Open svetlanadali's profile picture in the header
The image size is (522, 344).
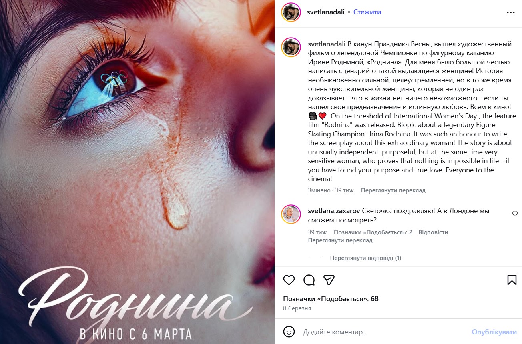click(291, 12)
